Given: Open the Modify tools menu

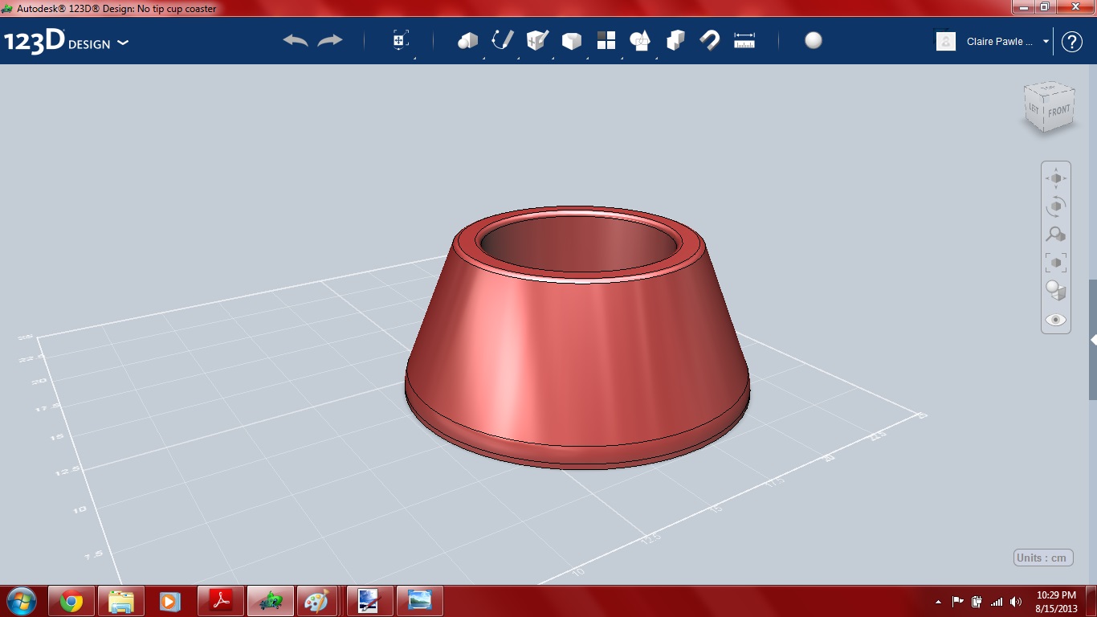Looking at the screenshot, I should (x=572, y=41).
